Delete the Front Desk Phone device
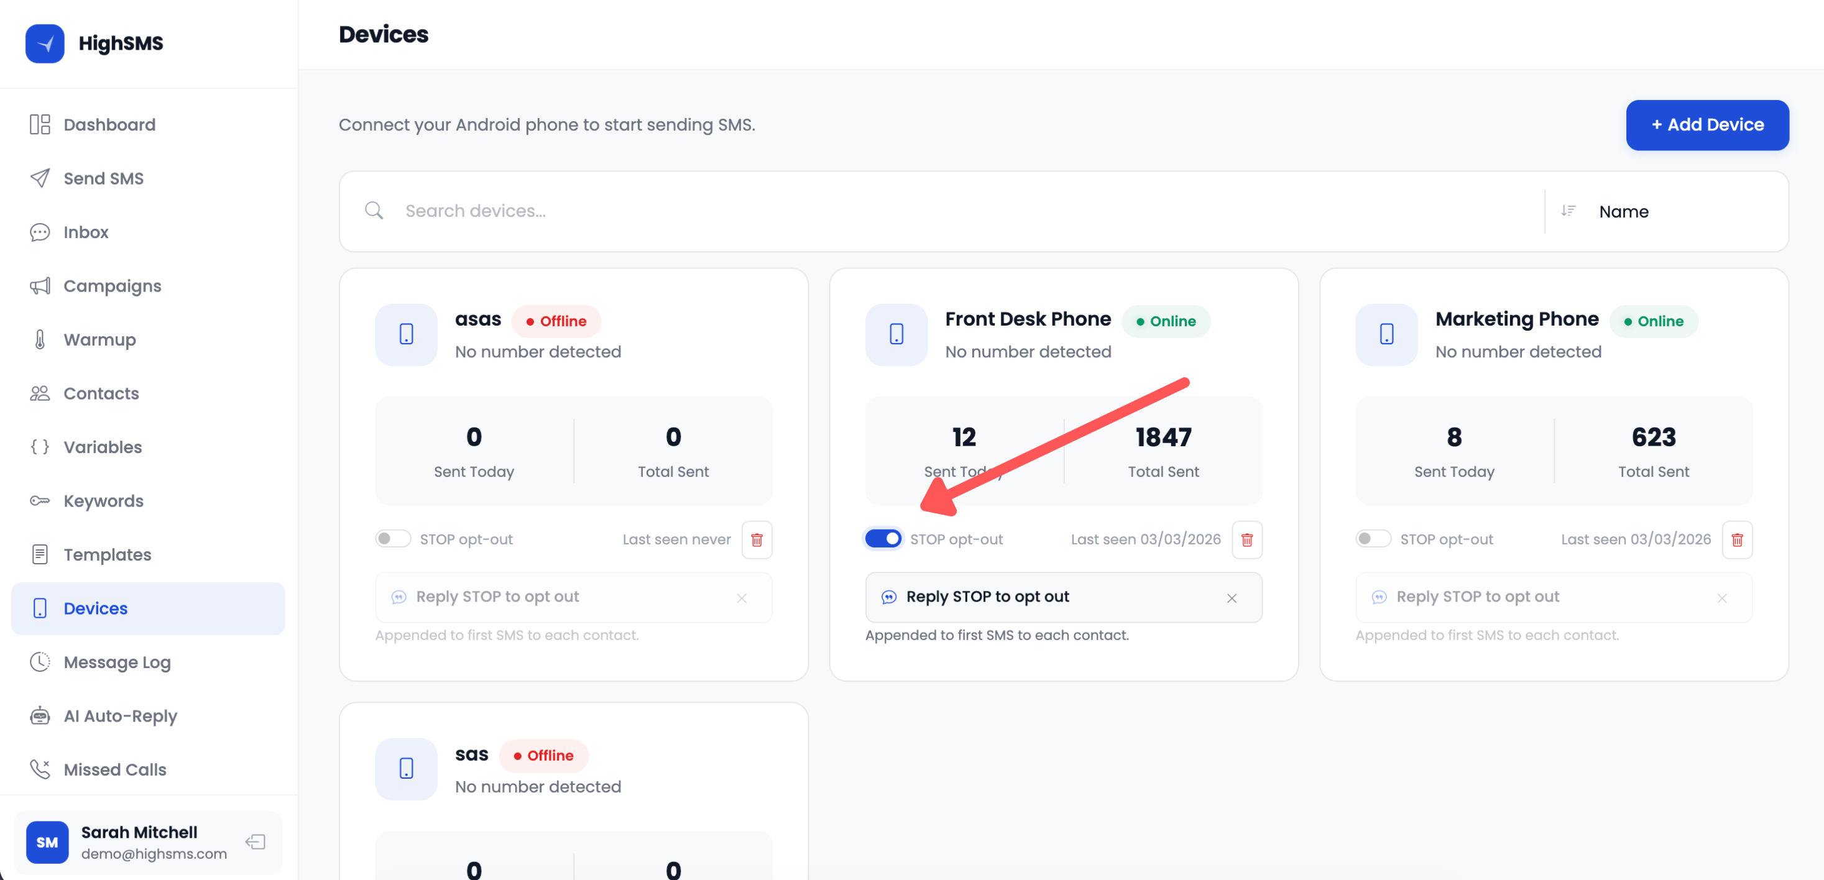 [x=1246, y=539]
